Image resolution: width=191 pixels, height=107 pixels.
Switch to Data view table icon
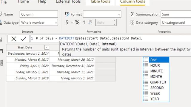(x=1, y=51)
